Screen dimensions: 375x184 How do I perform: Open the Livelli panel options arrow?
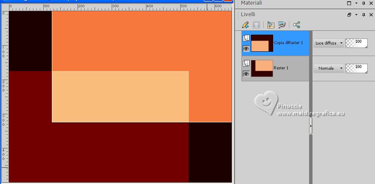356,15
